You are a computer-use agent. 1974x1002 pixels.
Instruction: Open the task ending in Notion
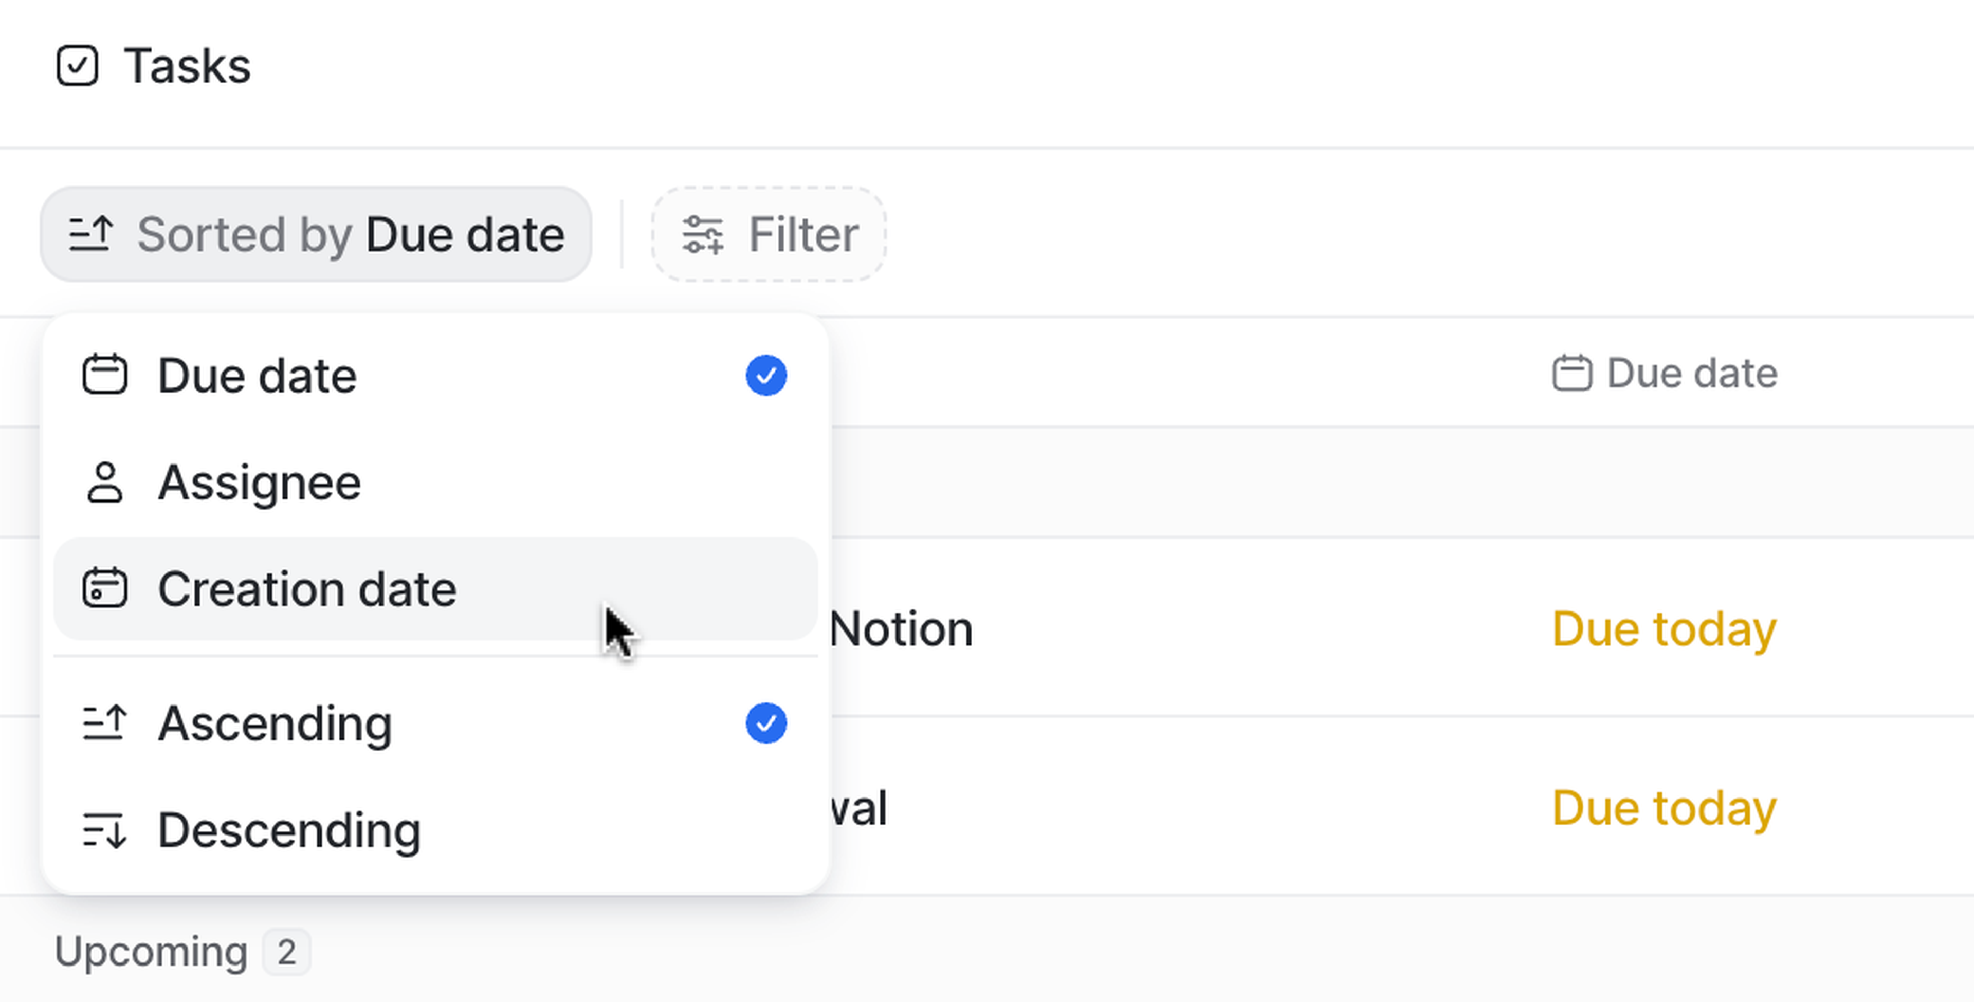pyautogui.click(x=901, y=629)
